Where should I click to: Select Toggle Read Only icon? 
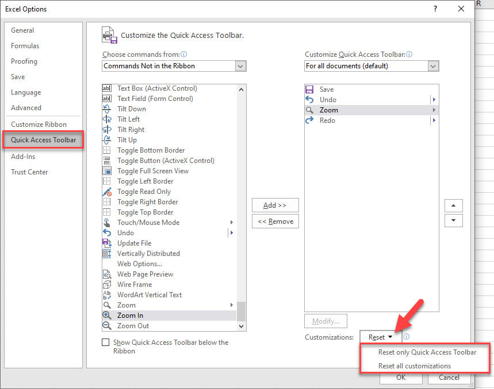107,192
